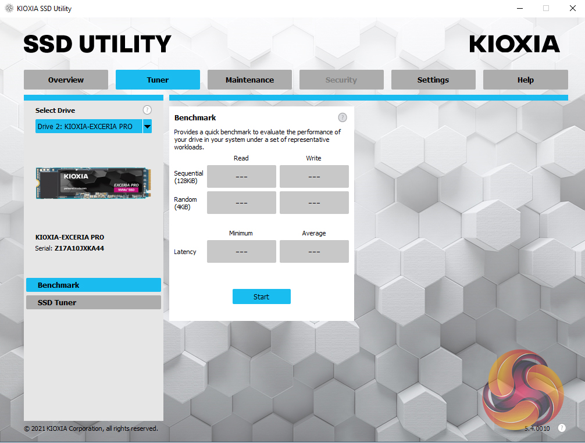585x443 pixels.
Task: Click the Minimum Latency result box
Action: (x=241, y=251)
